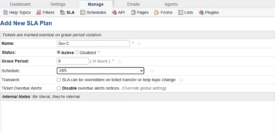Viewport: 275px width, 133px height.
Task: Click the API cube icon
Action: [x=114, y=12]
